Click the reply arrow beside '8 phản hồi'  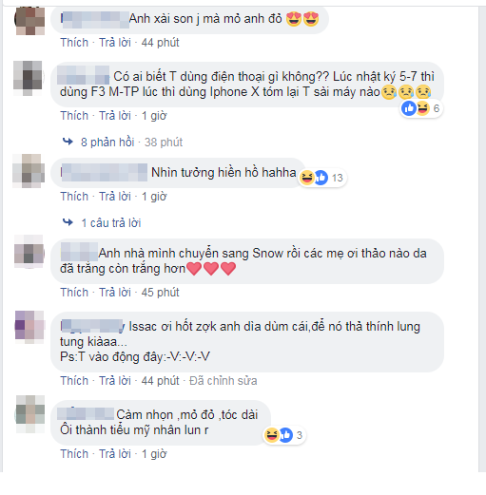click(68, 142)
